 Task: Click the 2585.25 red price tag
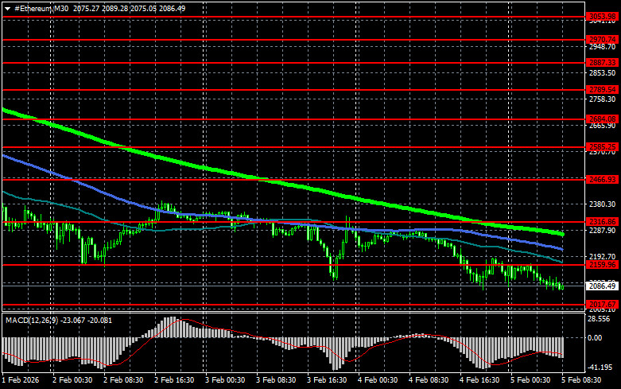602,146
